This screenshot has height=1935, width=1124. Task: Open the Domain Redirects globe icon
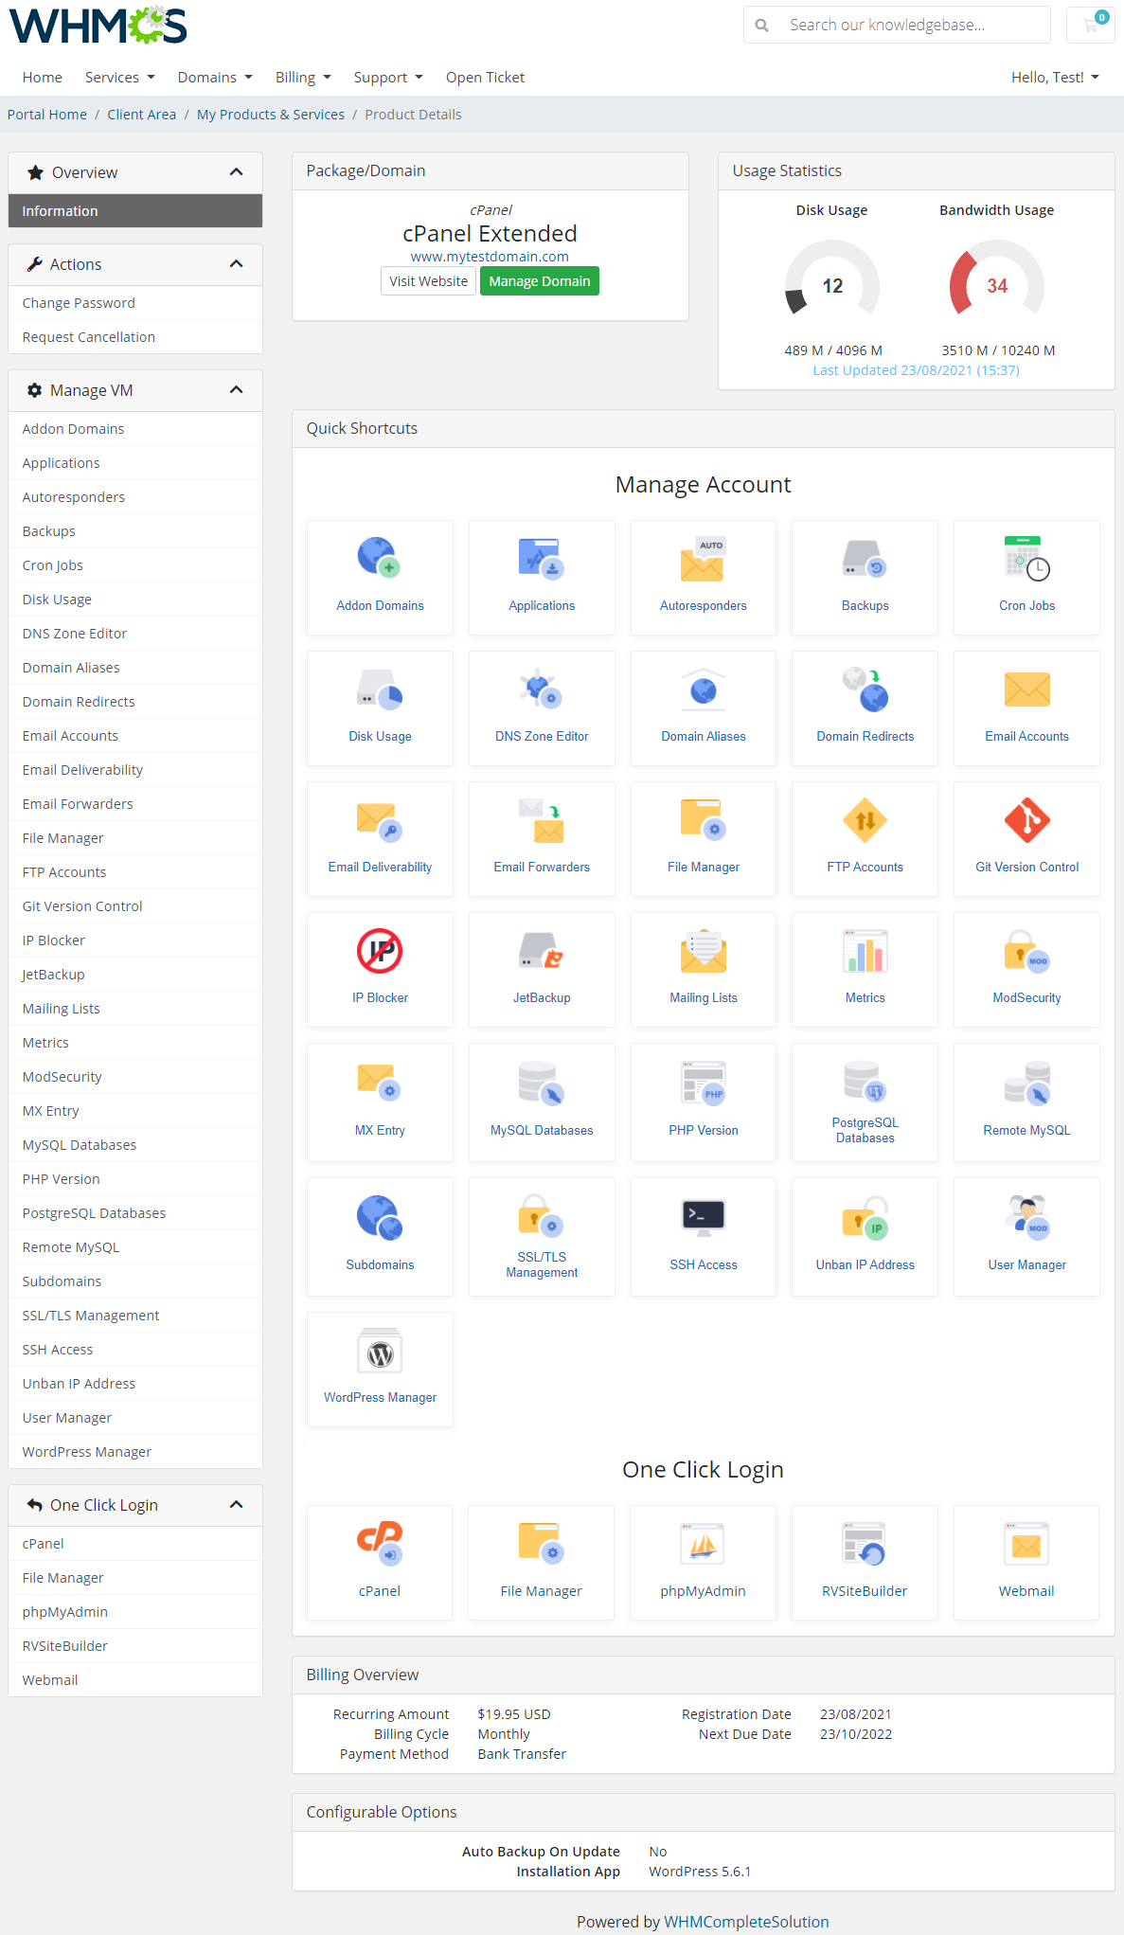(865, 689)
